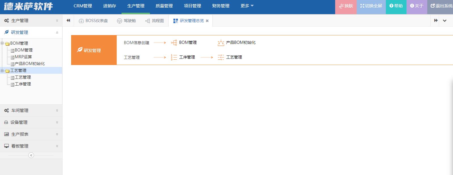The width and height of the screenshot is (453, 175).
Task: Open the 更多 dropdown menu
Action: pos(247,6)
